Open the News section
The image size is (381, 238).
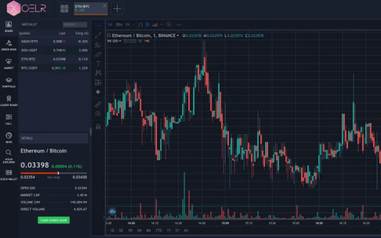[x=9, y=138]
